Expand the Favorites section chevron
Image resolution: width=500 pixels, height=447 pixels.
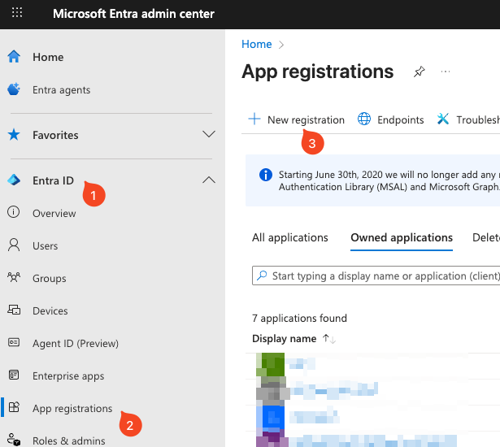208,135
